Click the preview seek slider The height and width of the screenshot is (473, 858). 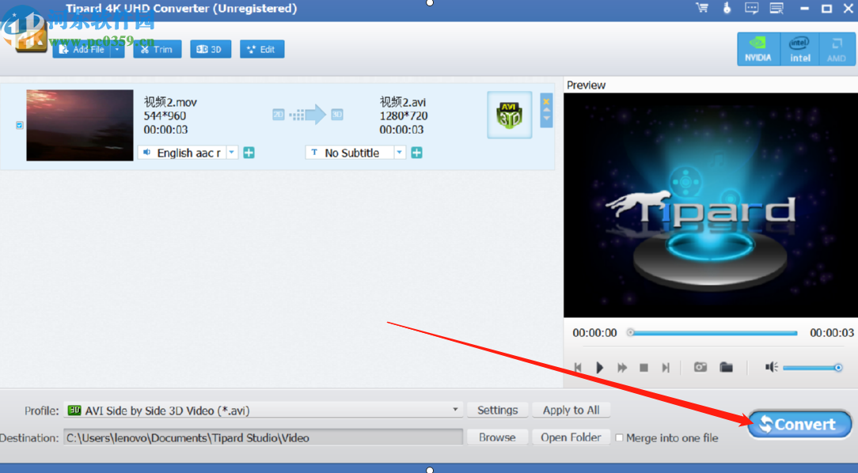tap(713, 332)
